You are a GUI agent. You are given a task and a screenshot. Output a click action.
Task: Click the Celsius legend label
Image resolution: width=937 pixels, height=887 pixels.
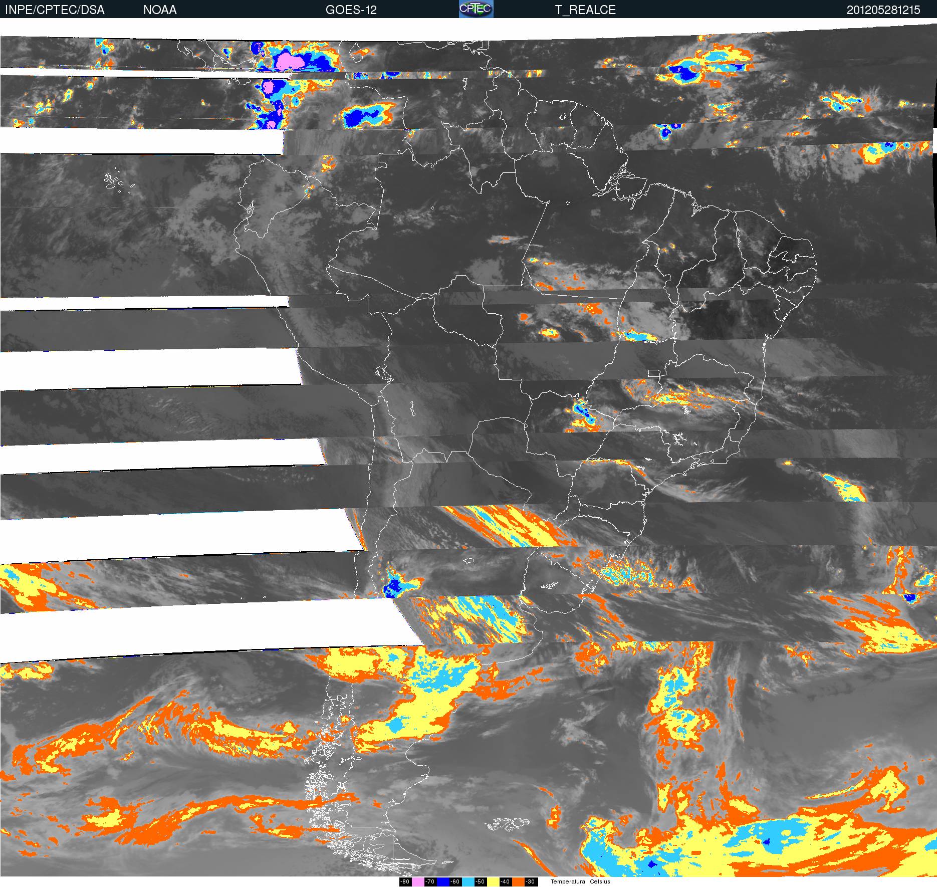(x=600, y=882)
